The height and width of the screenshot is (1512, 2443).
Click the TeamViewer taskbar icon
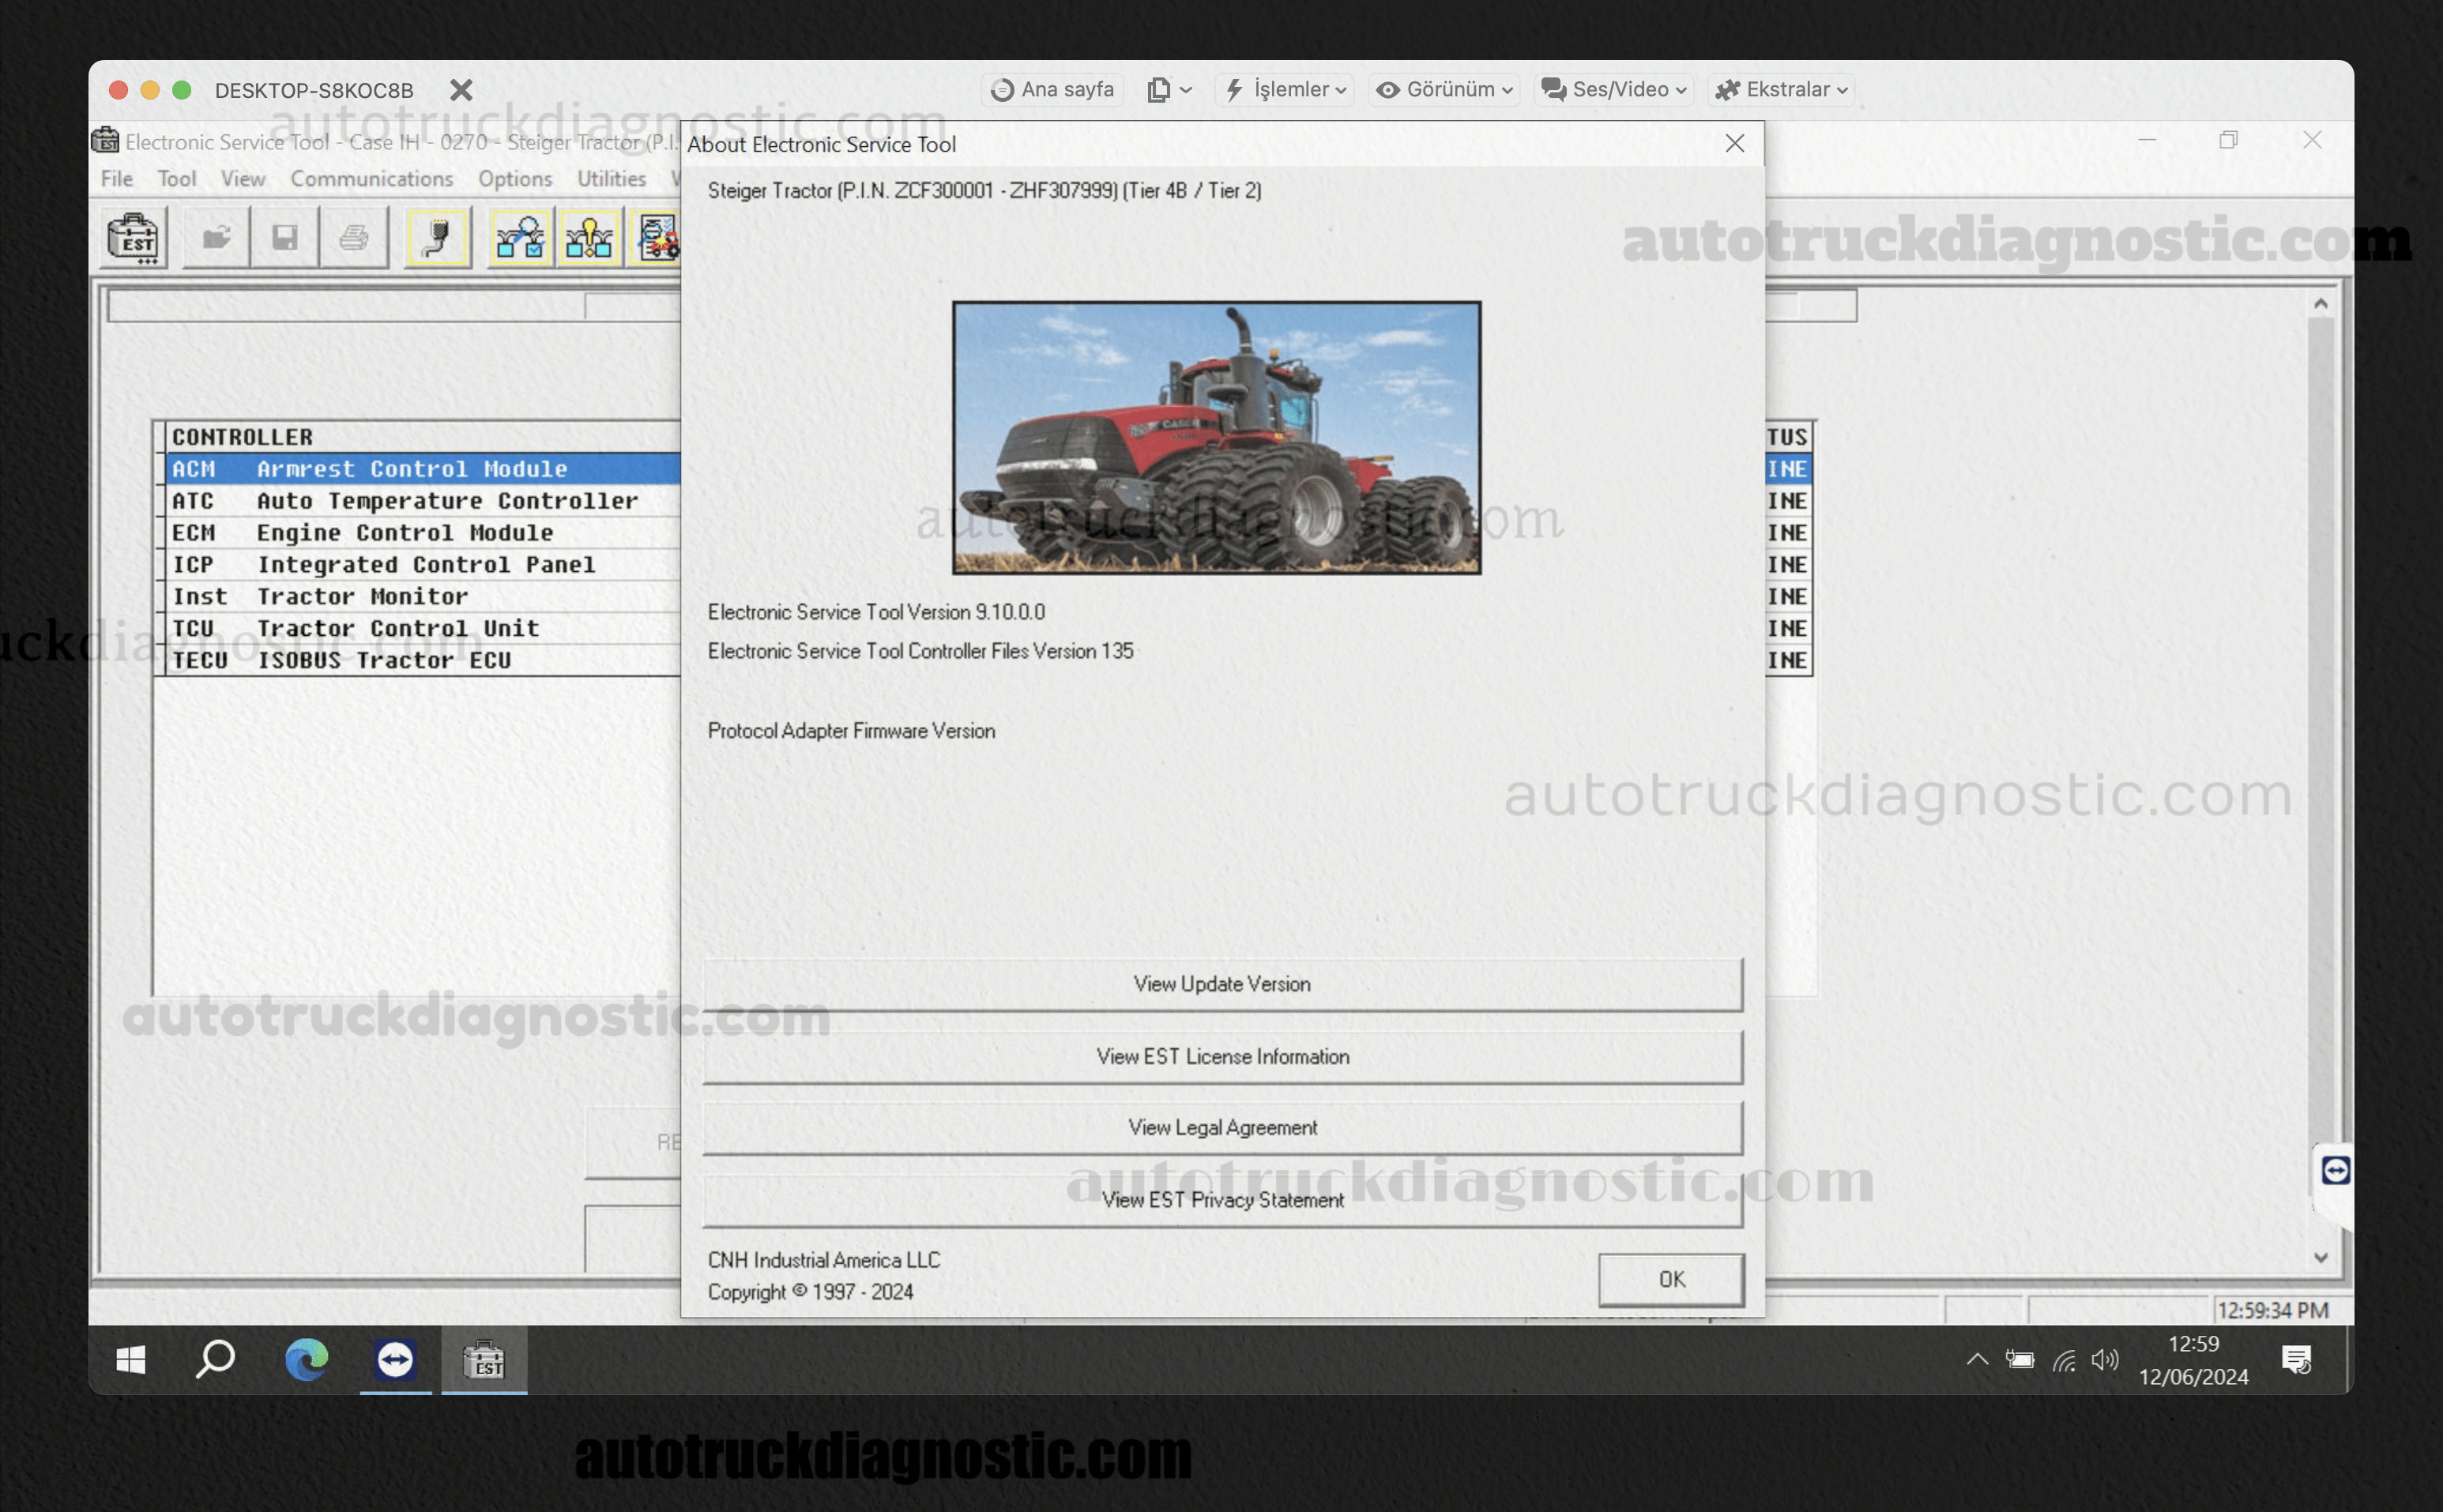(x=395, y=1360)
